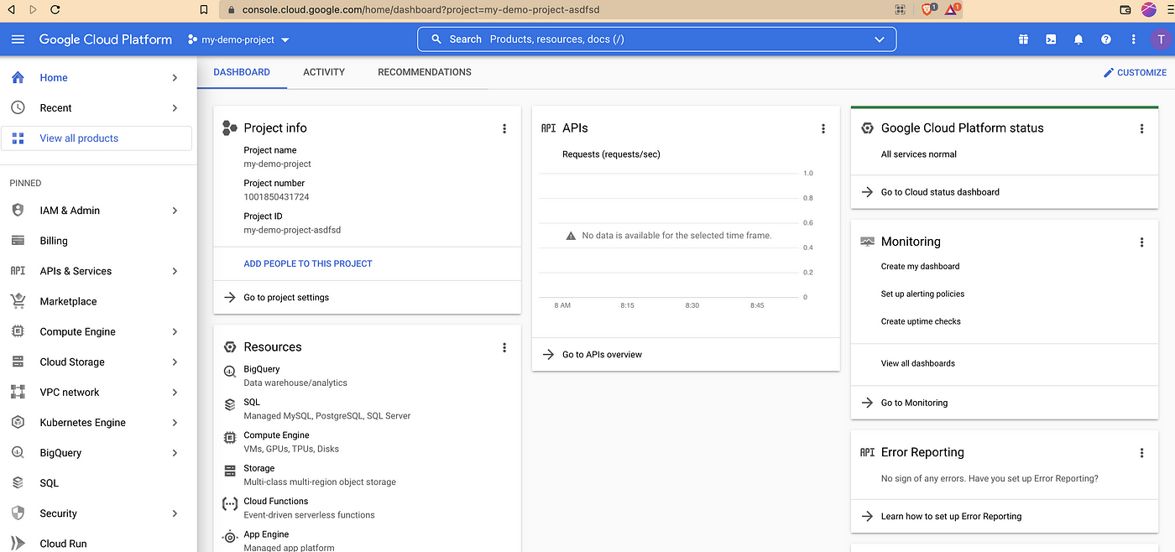Expand the Kubernetes Engine submenu chevron
This screenshot has height=552, width=1175.
[x=175, y=422]
